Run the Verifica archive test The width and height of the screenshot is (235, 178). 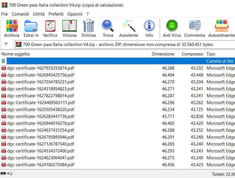point(50,28)
